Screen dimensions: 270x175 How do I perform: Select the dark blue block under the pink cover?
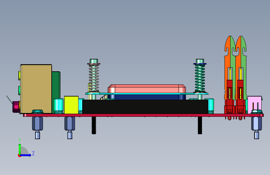147,97
